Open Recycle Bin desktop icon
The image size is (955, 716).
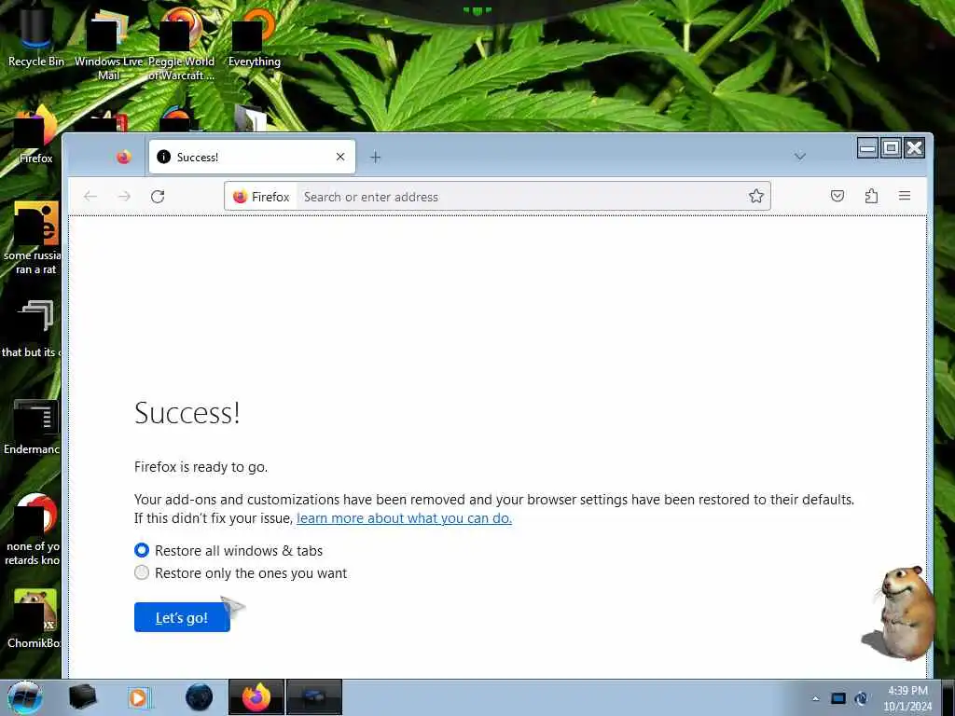[36, 35]
